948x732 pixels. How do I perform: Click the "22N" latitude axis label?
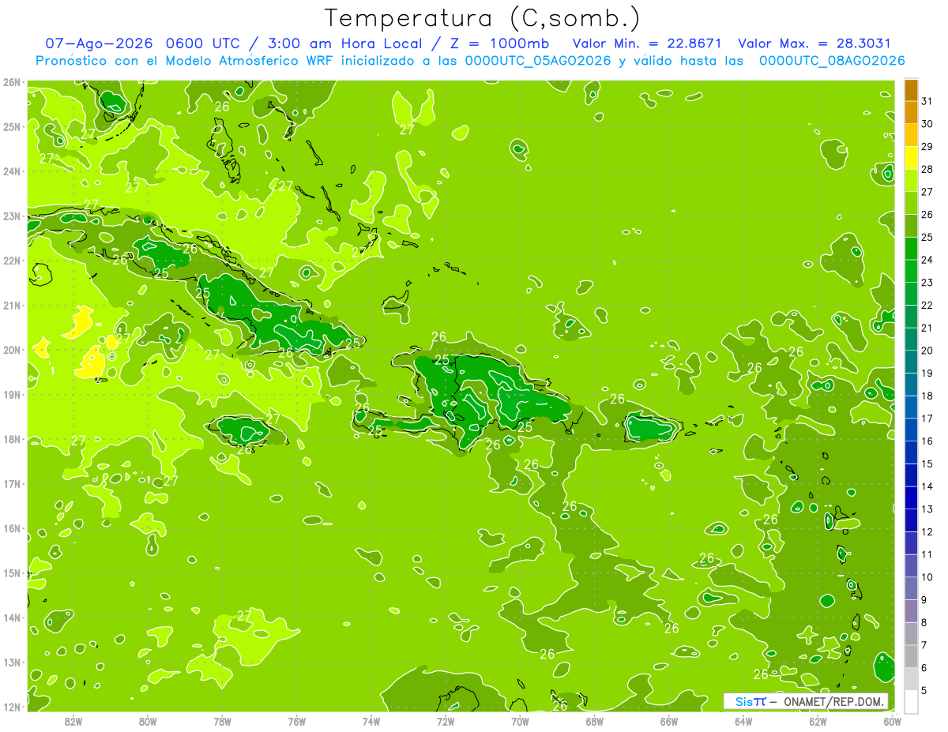pos(12,261)
